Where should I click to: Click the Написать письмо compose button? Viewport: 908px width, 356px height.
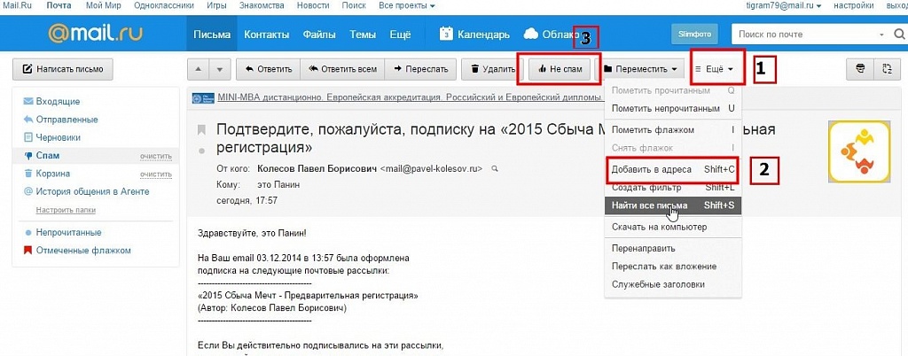[63, 69]
